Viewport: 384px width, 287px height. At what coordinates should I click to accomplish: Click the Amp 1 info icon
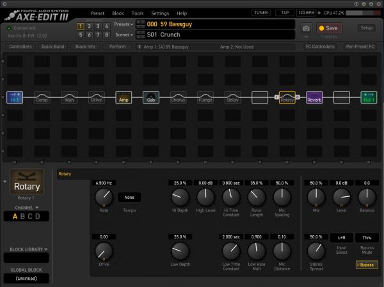pyautogui.click(x=140, y=47)
